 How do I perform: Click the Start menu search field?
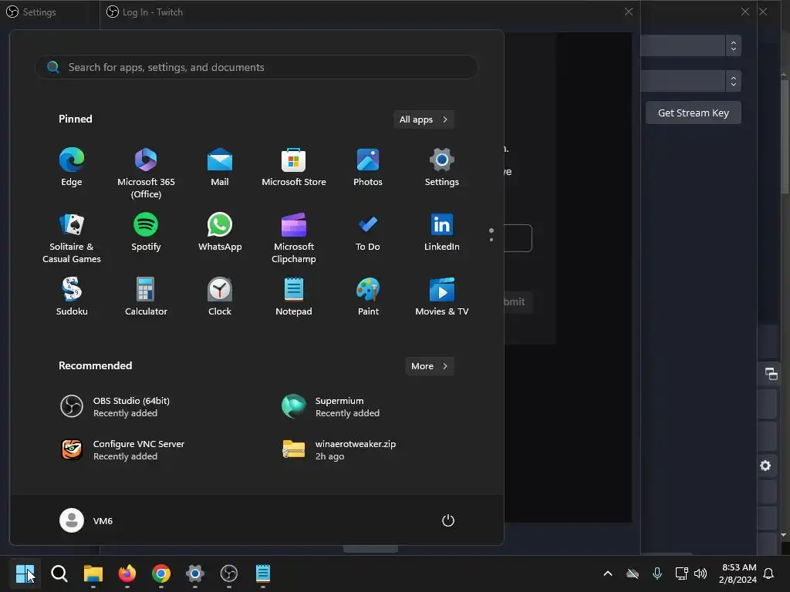point(257,67)
